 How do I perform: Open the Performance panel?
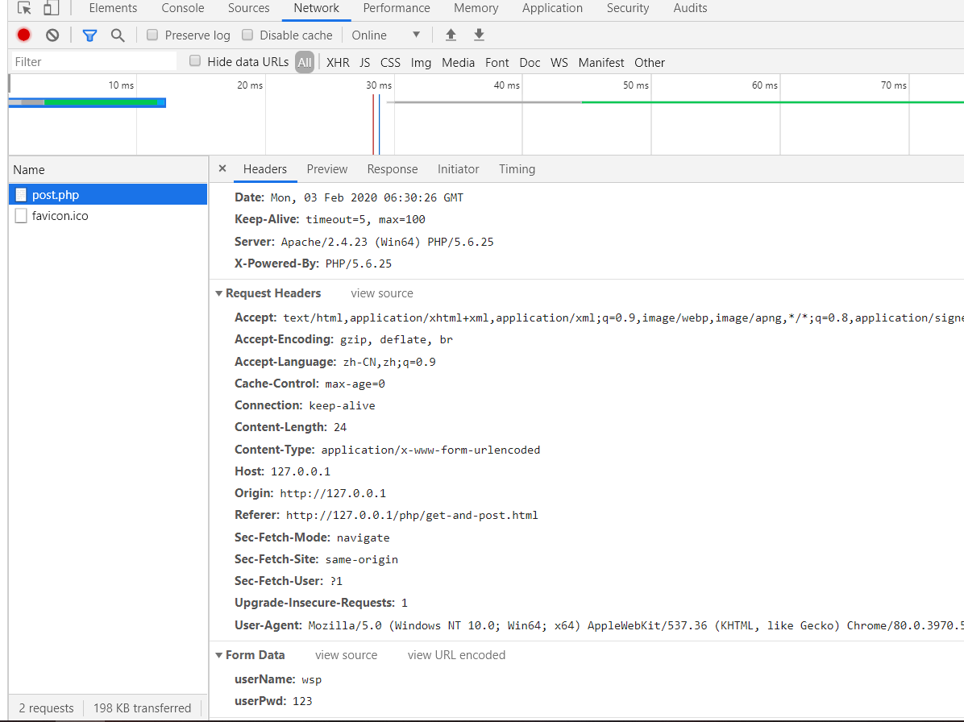pyautogui.click(x=397, y=8)
